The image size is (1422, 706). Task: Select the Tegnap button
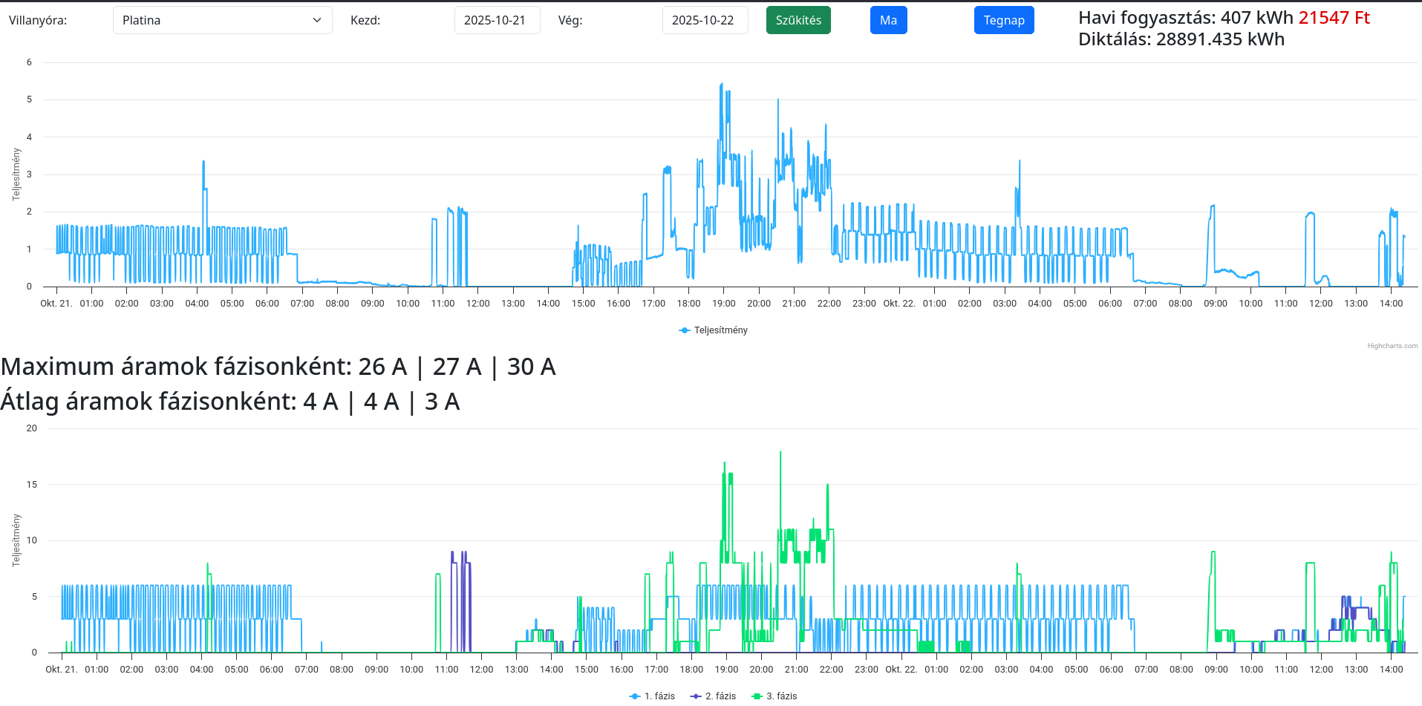coord(1003,20)
